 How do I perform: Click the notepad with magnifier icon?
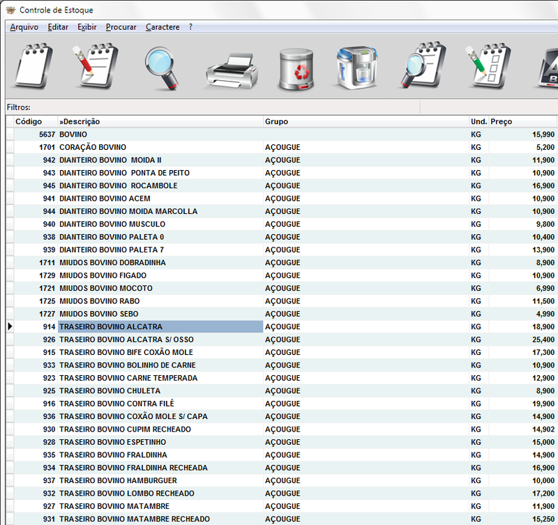click(x=422, y=67)
